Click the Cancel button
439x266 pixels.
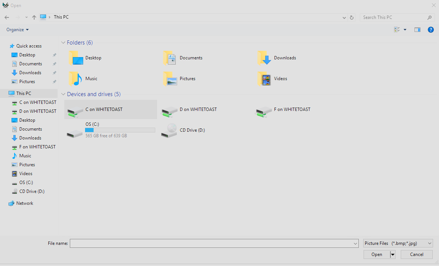point(416,254)
